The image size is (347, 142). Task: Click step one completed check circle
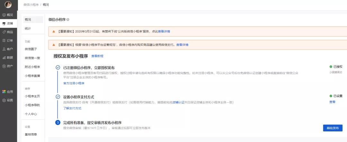58,67
